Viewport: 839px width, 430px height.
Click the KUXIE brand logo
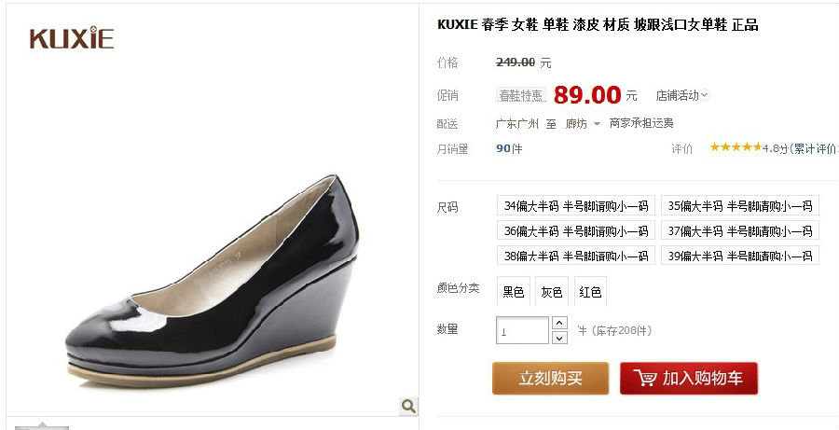click(72, 38)
